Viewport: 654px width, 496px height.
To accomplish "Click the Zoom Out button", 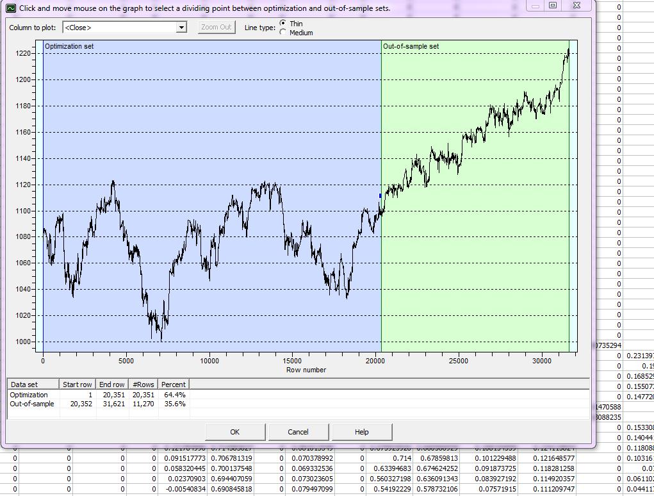I will pos(216,27).
